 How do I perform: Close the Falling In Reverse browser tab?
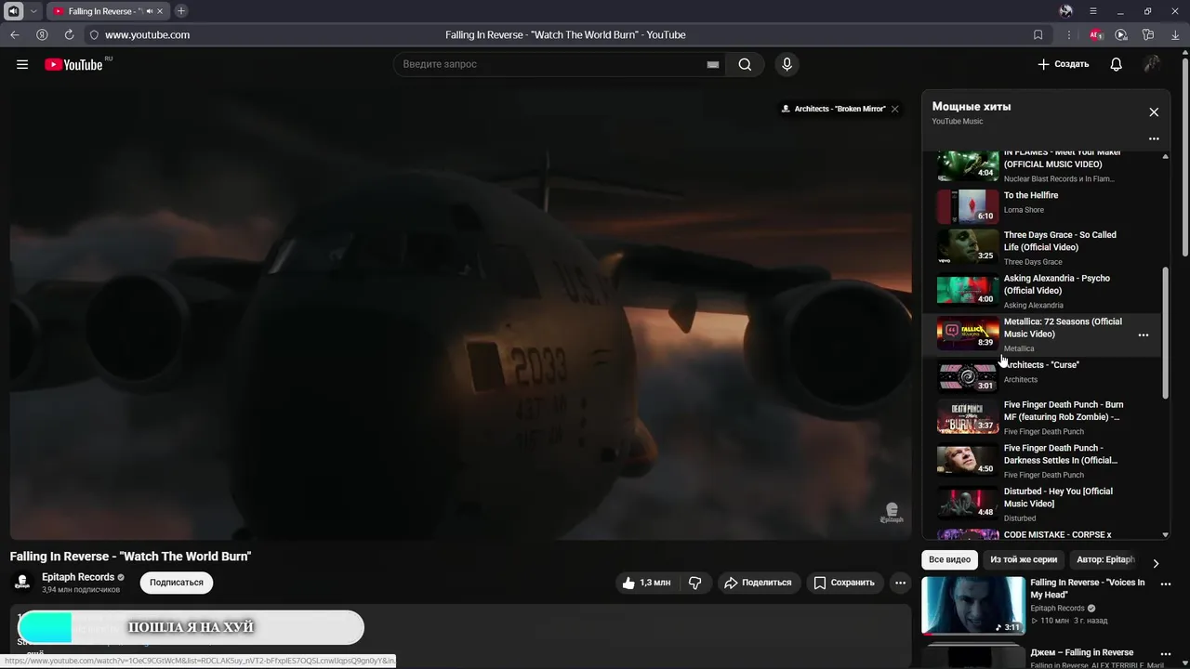click(162, 11)
